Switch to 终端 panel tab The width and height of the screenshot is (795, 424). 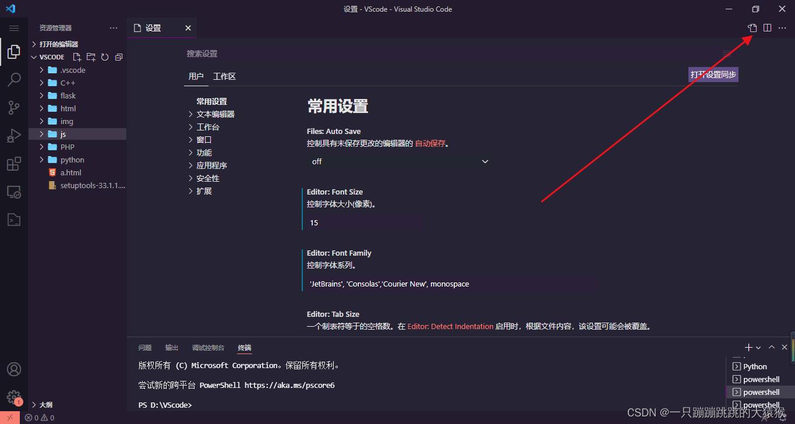pos(245,348)
